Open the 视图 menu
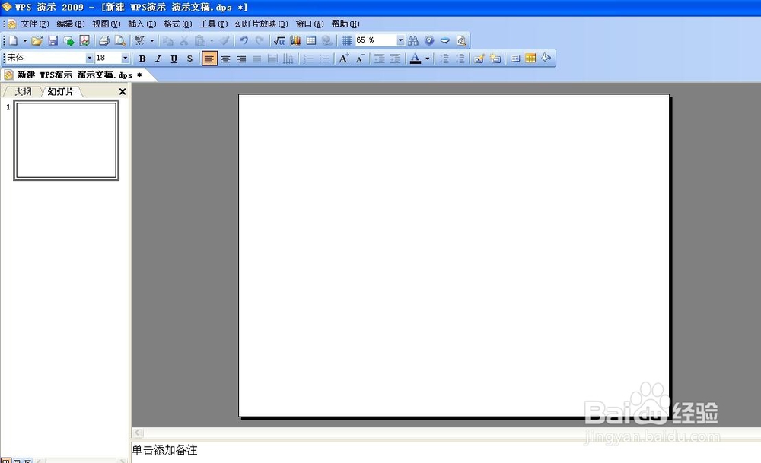Screen dimensions: 761x463 pos(107,24)
